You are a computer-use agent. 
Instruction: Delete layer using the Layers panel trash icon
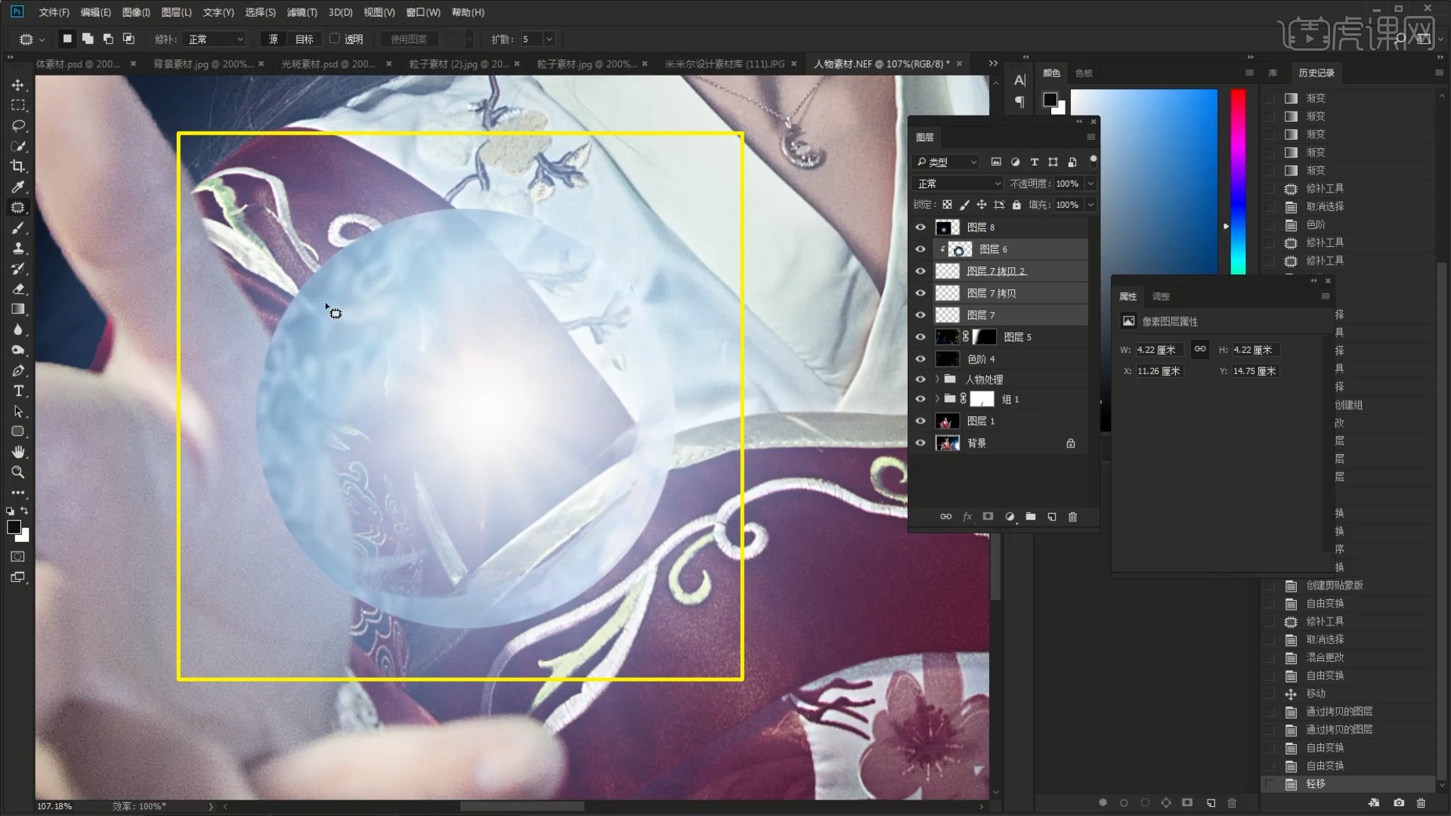(x=1072, y=517)
